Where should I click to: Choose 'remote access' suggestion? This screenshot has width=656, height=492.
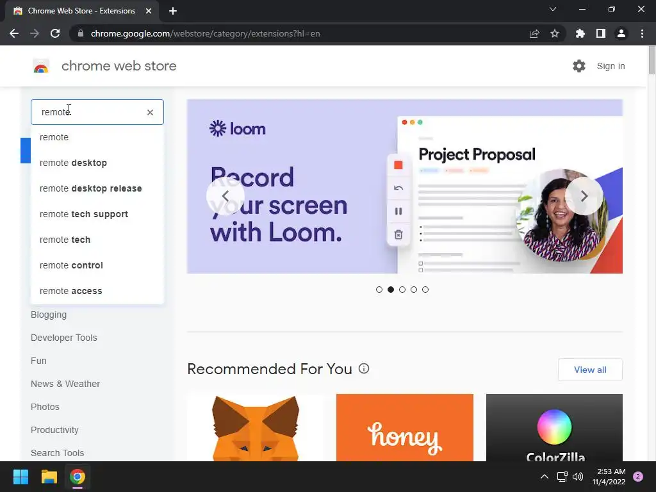[97, 291]
